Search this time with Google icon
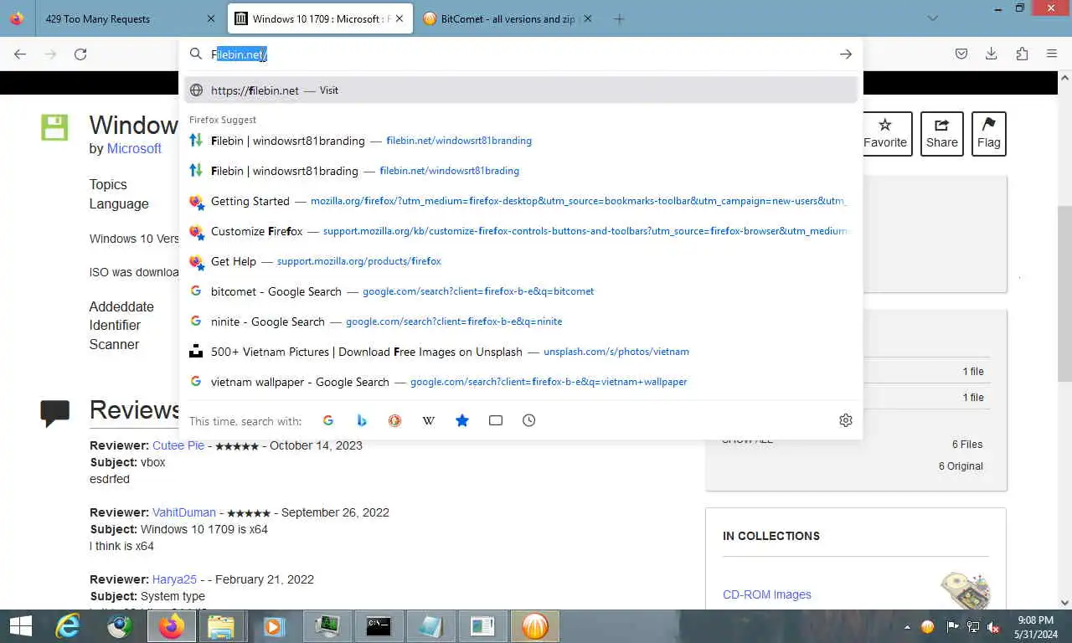This screenshot has width=1072, height=643. click(x=328, y=420)
